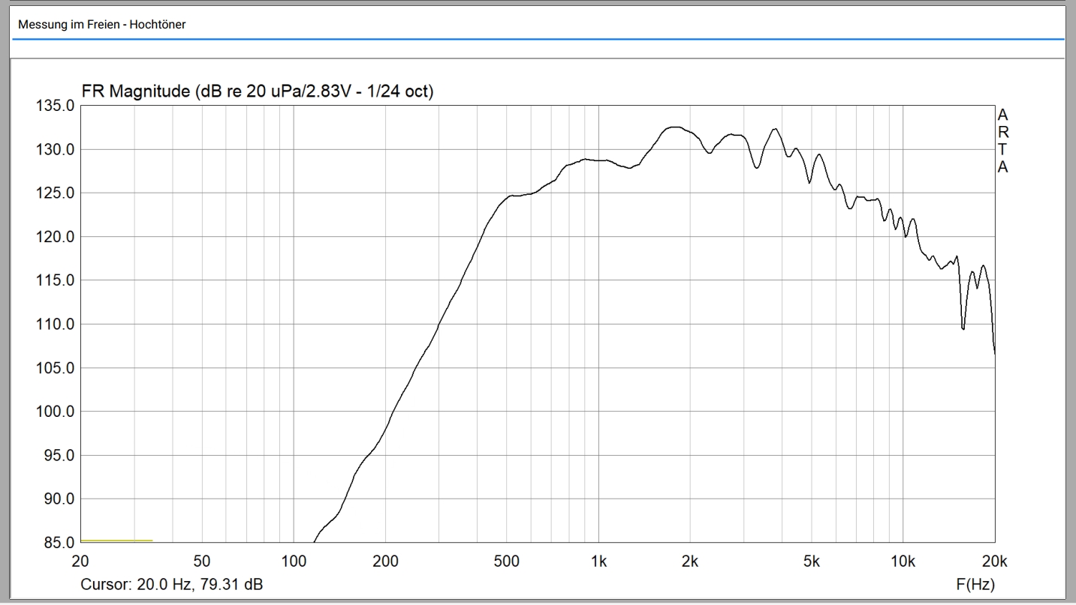Click the 5k frequency axis label
The image size is (1076, 605).
point(812,563)
